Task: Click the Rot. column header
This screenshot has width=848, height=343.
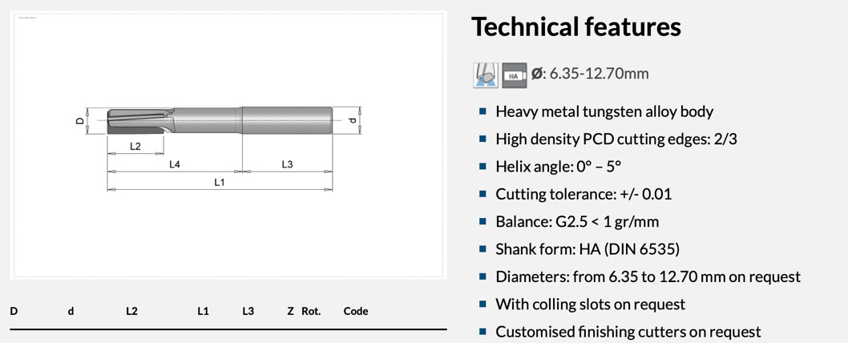Action: [x=311, y=311]
